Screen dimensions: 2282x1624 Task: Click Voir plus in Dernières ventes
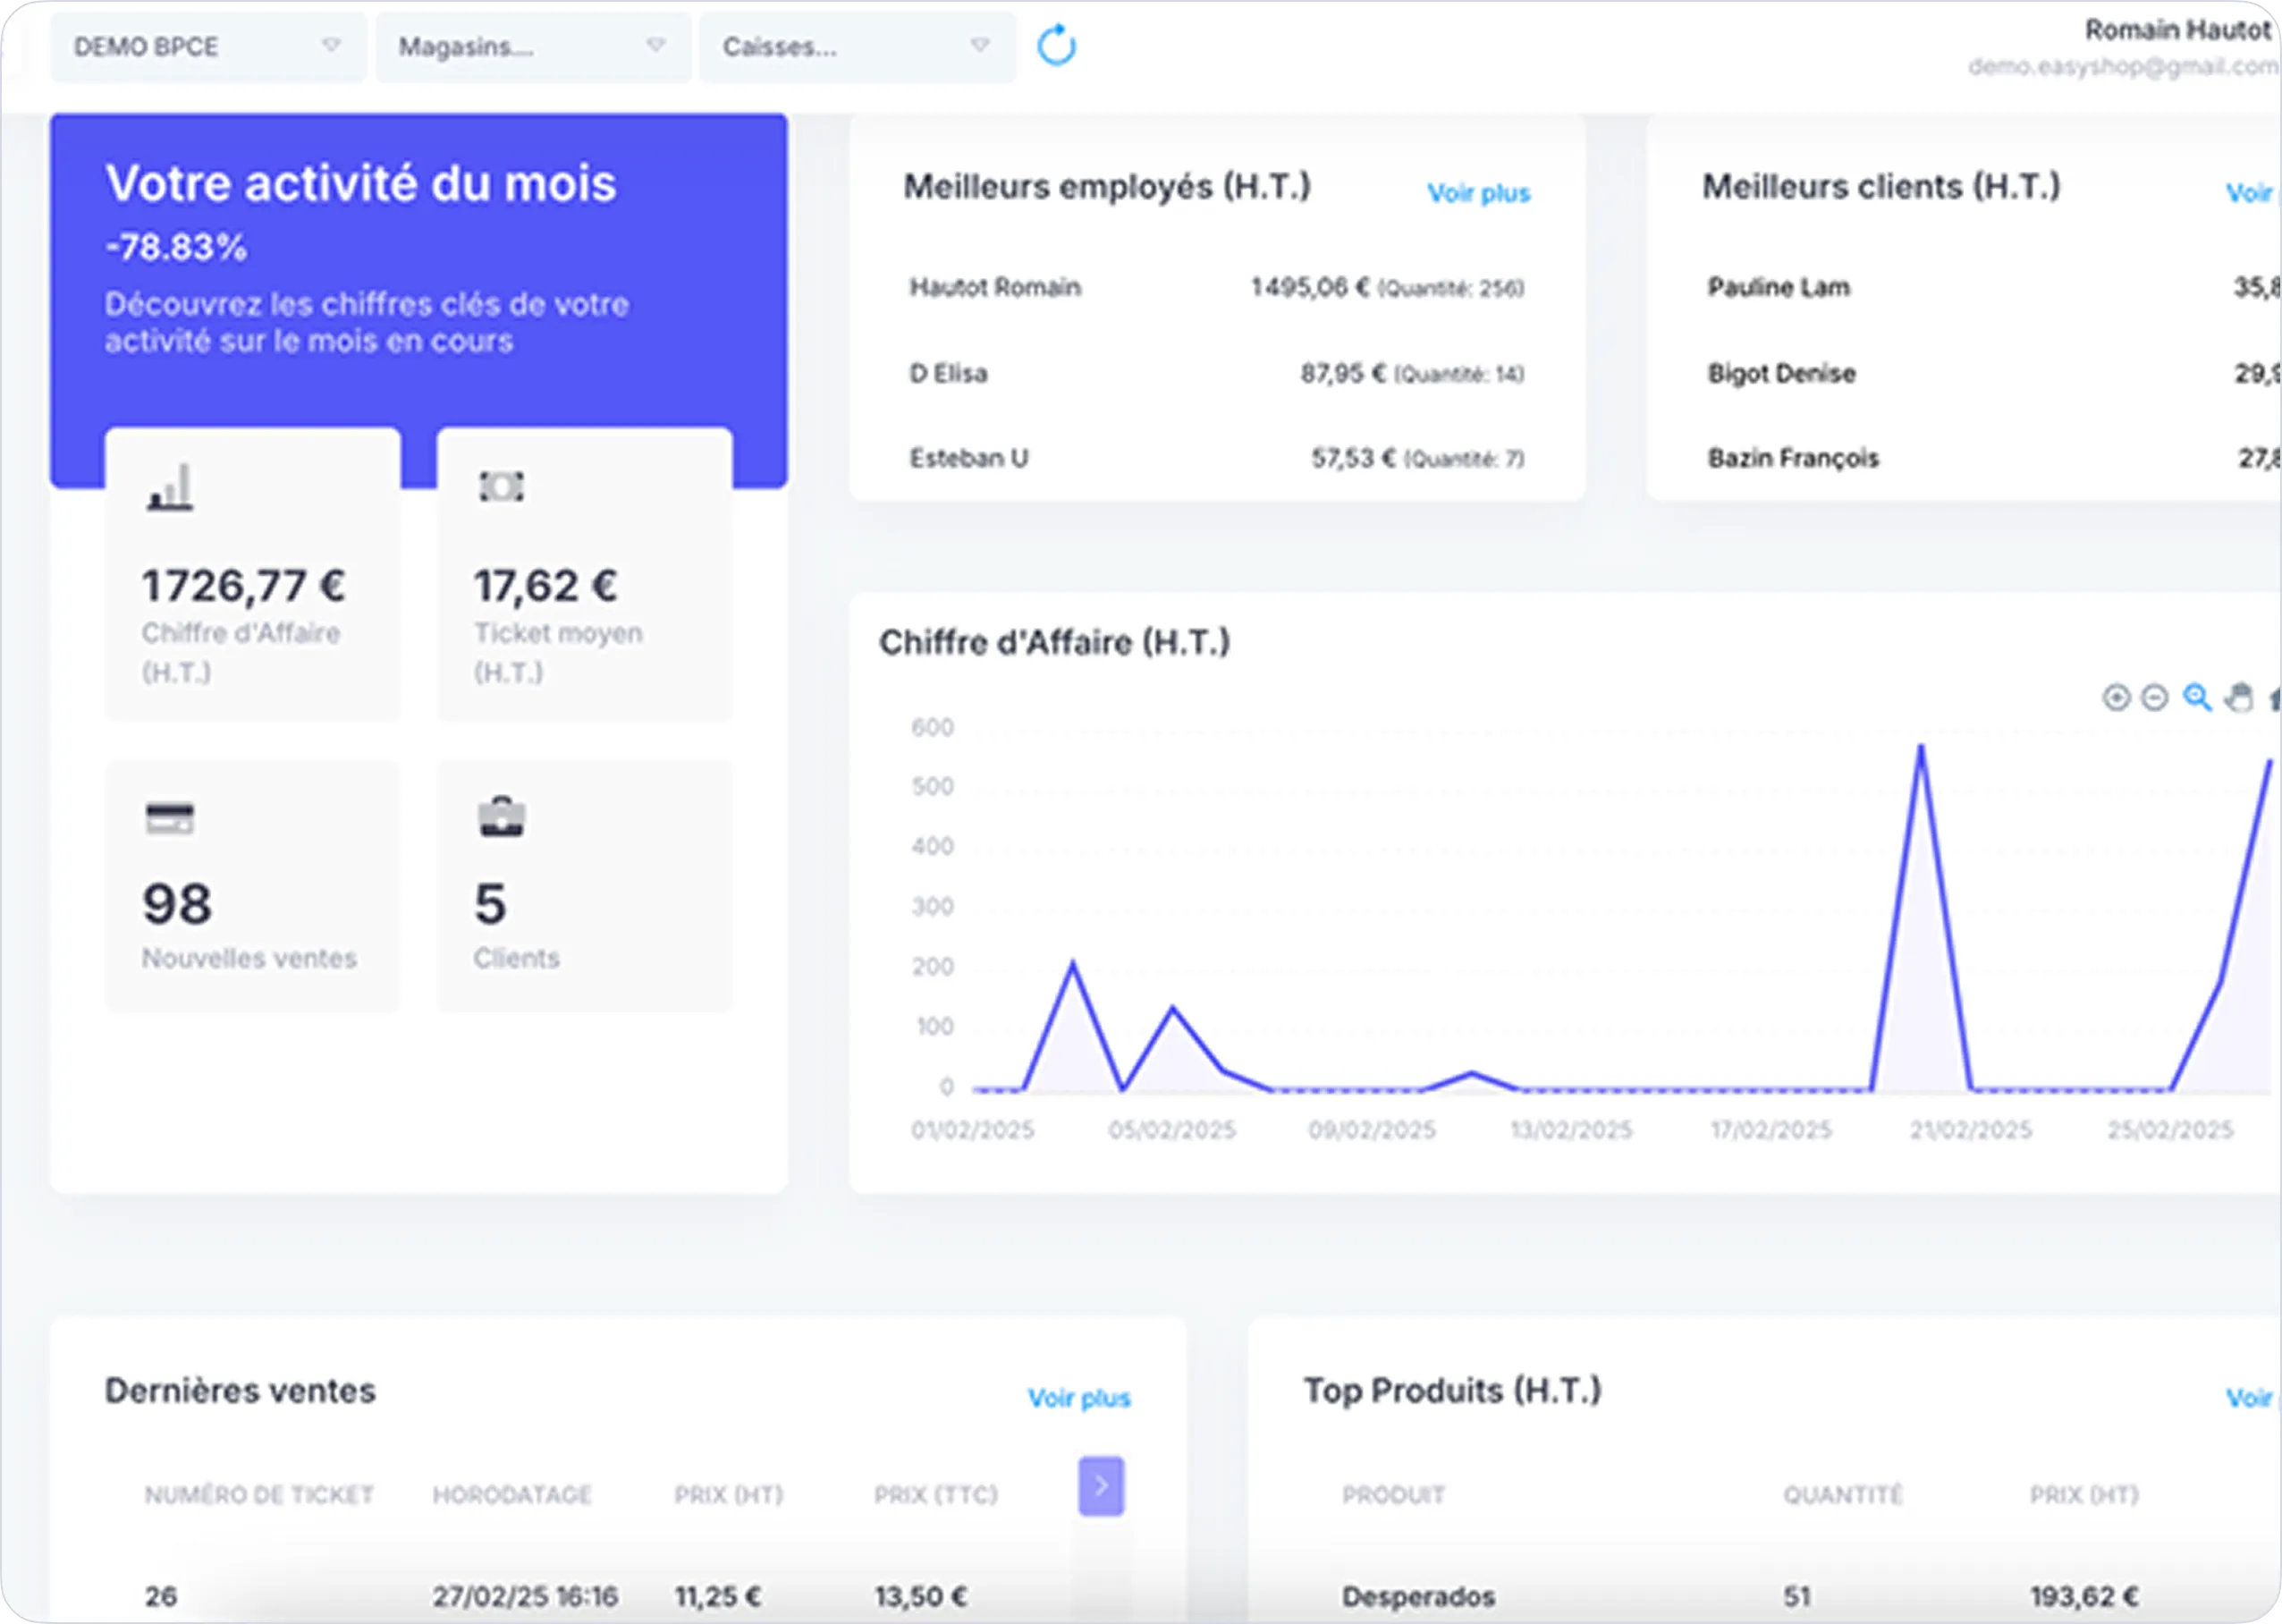tap(1080, 1398)
